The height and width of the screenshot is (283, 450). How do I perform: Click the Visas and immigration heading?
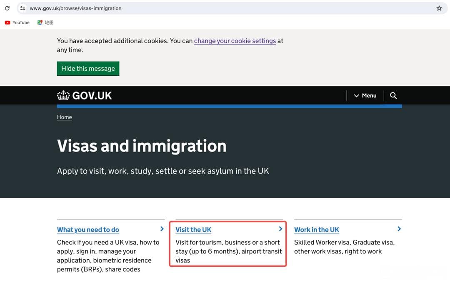pyautogui.click(x=142, y=146)
